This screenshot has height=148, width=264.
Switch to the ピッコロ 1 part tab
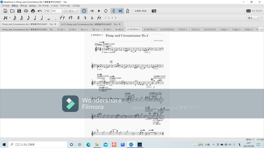(x=61, y=29)
